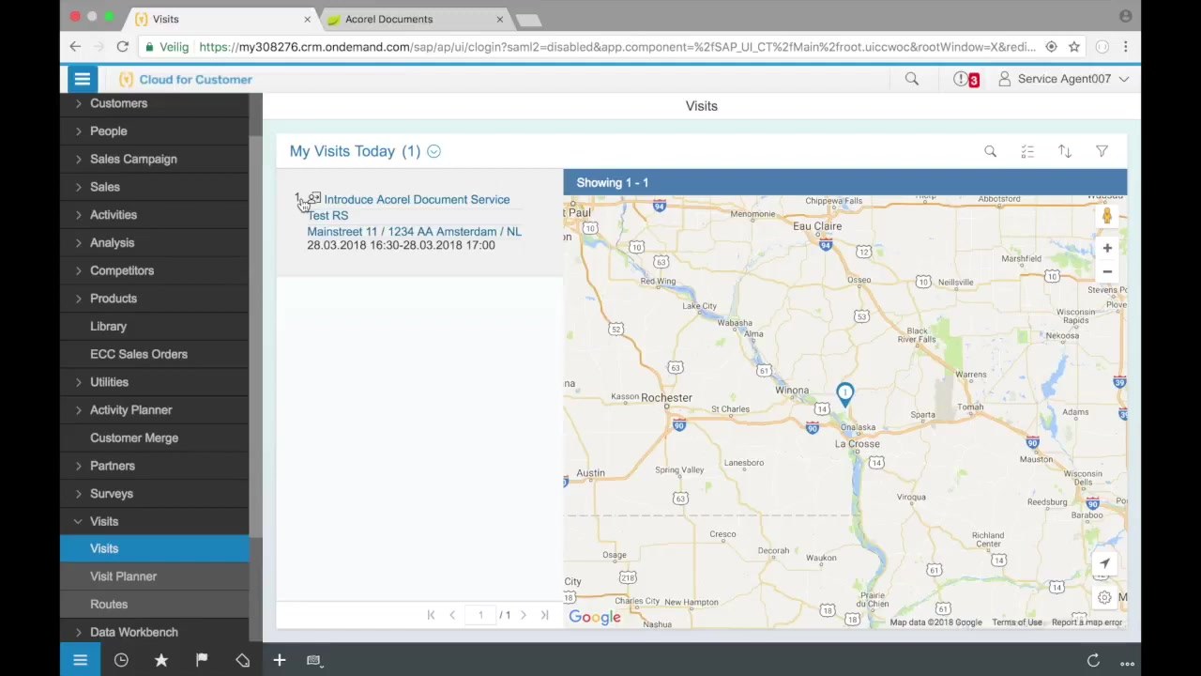This screenshot has width=1201, height=676.
Task: Open Service Agent007 user menu
Action: point(1063,79)
